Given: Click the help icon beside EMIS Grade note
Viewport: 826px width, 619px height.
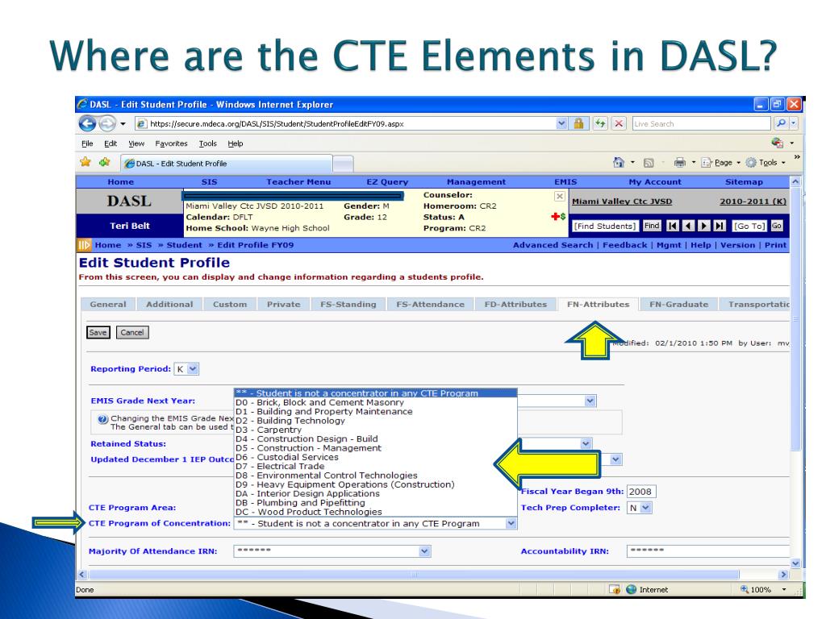Looking at the screenshot, I should (102, 419).
